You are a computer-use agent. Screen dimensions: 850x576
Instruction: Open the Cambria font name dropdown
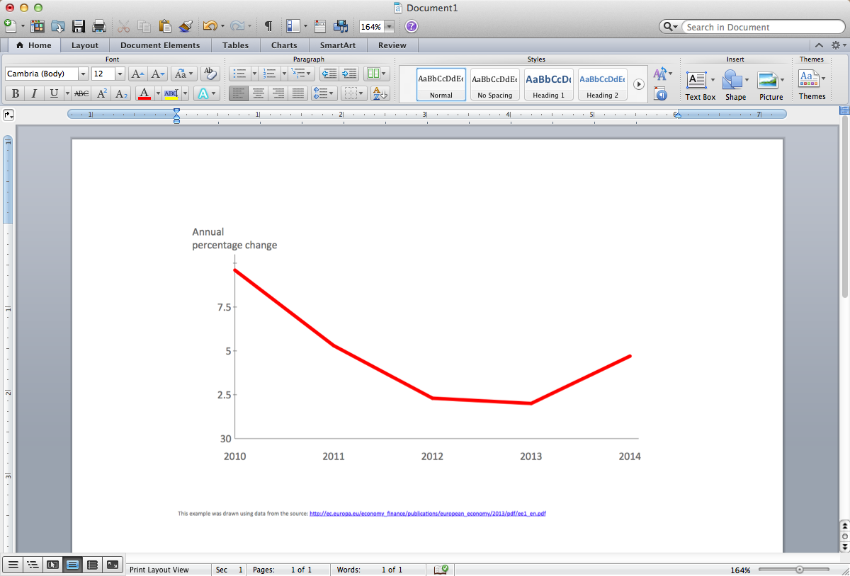click(x=83, y=73)
